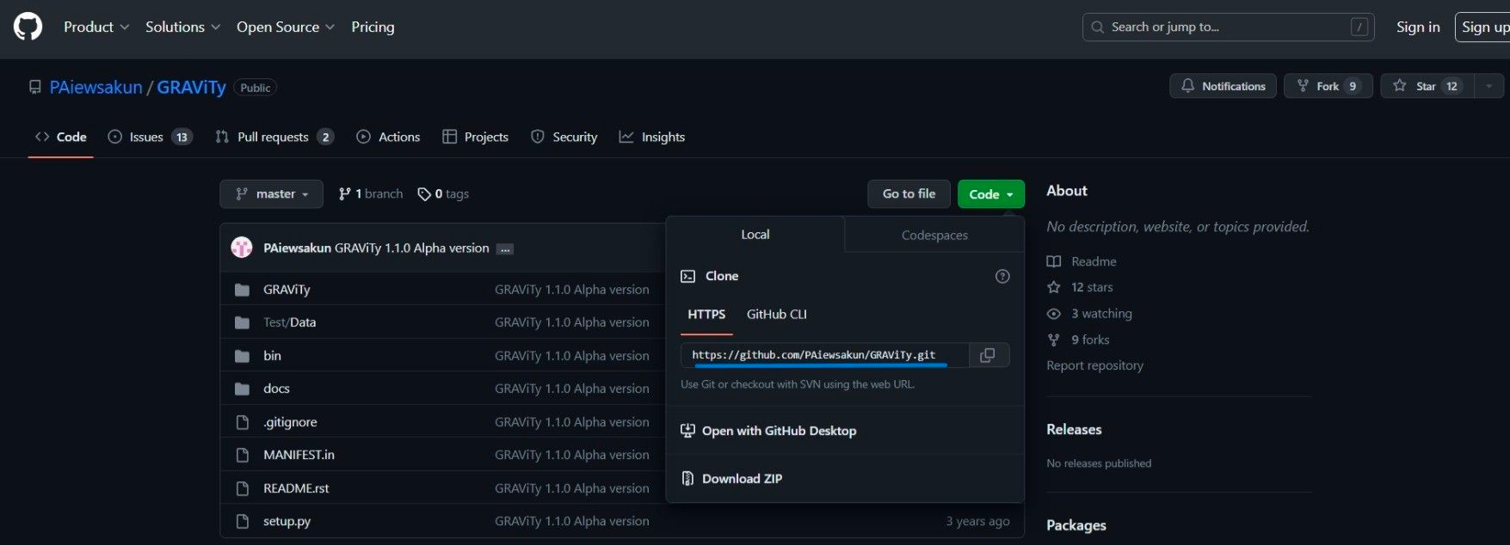Star the repository with Star button
The height and width of the screenshot is (545, 1510).
coord(1427,86)
